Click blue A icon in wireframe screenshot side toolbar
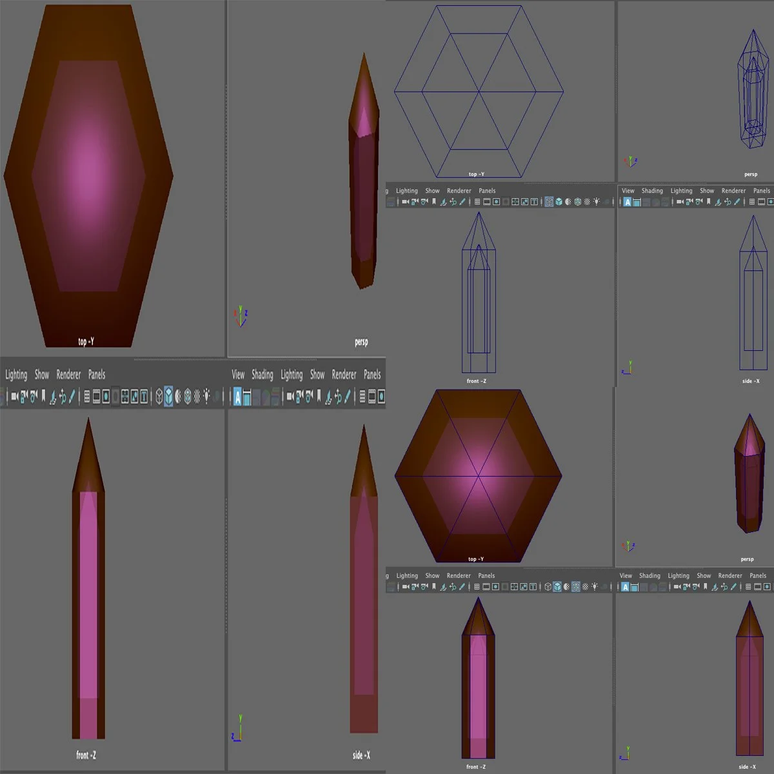The width and height of the screenshot is (774, 774). pyautogui.click(x=627, y=202)
